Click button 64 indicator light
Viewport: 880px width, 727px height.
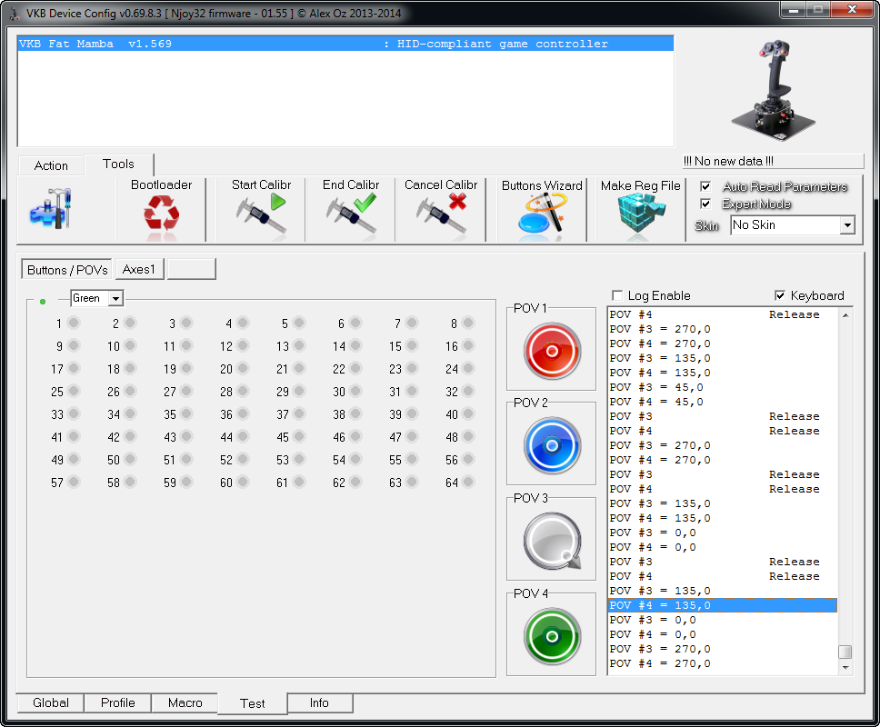pos(468,482)
